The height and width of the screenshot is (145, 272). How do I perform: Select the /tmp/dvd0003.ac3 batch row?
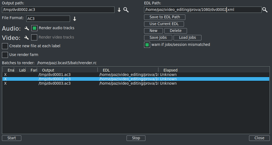[x=55, y=84]
